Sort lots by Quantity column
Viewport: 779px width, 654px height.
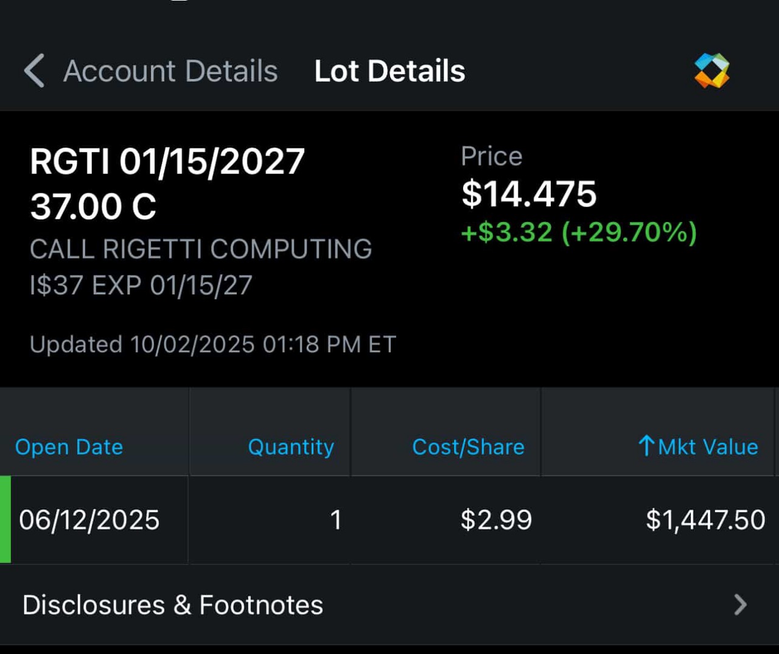[x=291, y=447]
